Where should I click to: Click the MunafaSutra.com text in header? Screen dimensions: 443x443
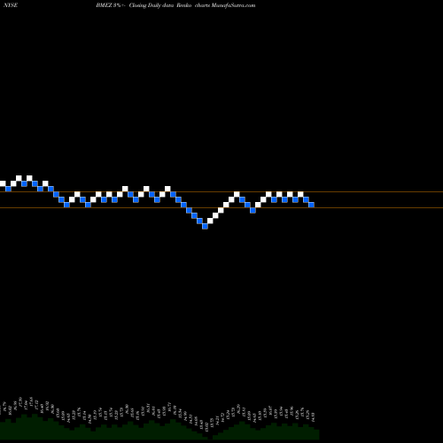click(233, 5)
